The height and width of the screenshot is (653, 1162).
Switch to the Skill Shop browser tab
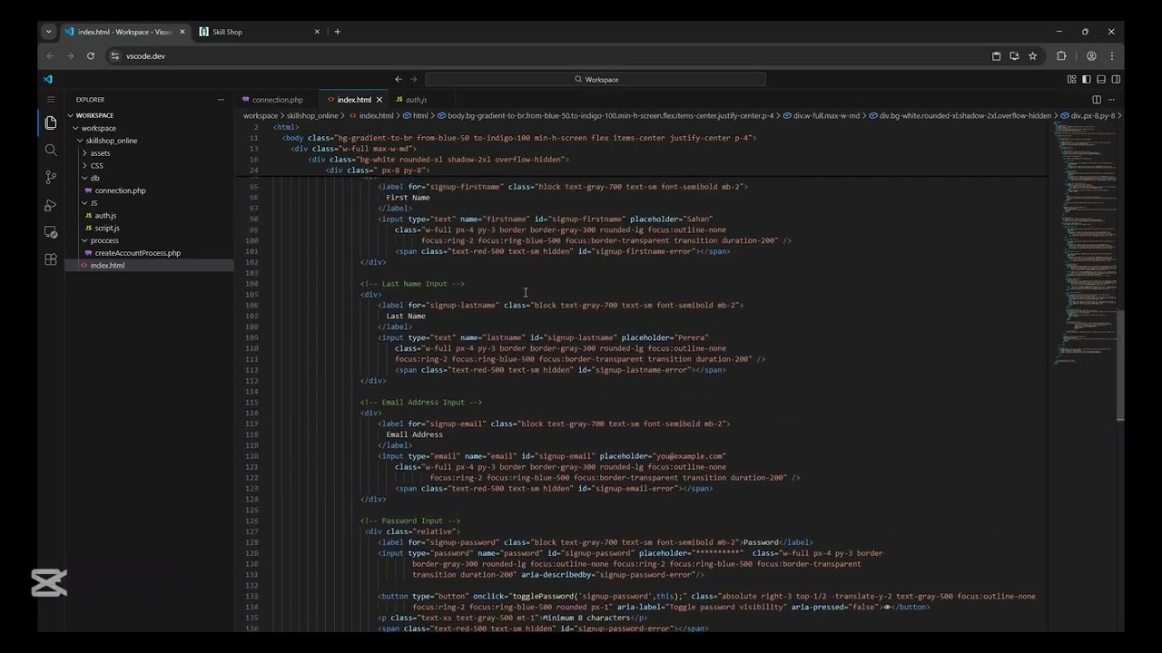[x=259, y=32]
